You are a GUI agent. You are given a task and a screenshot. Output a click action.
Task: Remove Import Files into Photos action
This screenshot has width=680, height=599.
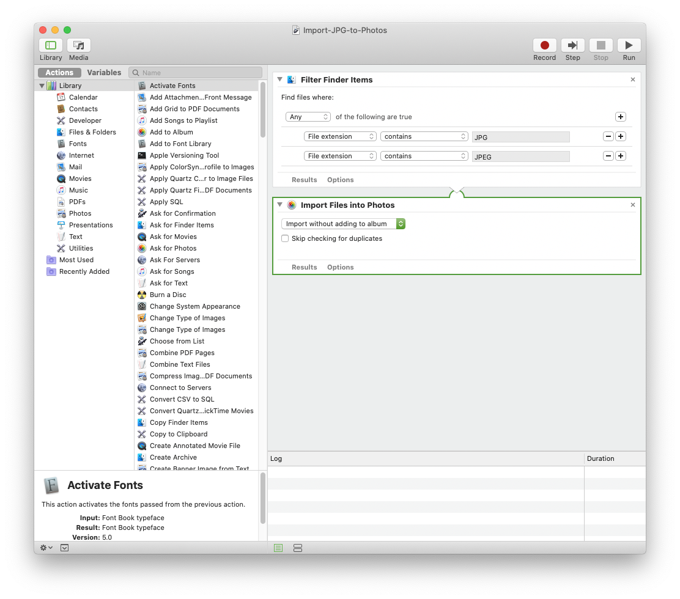click(633, 205)
